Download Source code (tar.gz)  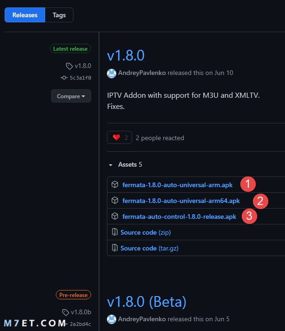tap(149, 248)
